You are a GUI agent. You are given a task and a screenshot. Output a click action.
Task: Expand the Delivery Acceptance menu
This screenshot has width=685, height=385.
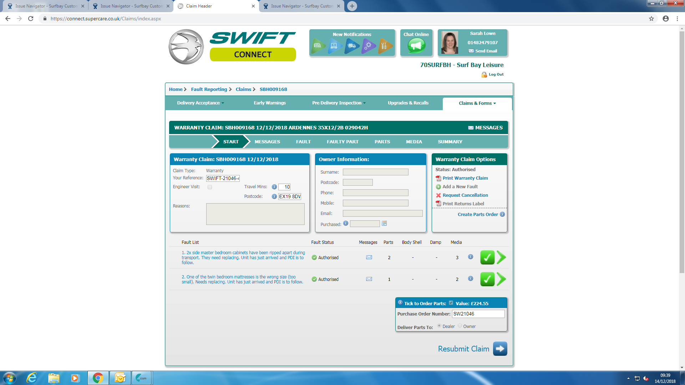pos(200,103)
